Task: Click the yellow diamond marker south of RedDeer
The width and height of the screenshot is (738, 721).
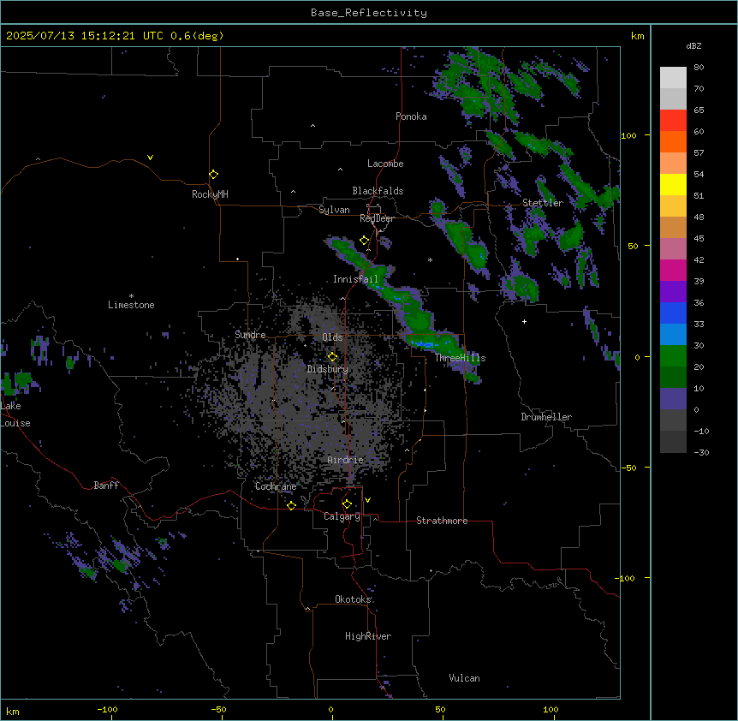Action: [x=365, y=241]
